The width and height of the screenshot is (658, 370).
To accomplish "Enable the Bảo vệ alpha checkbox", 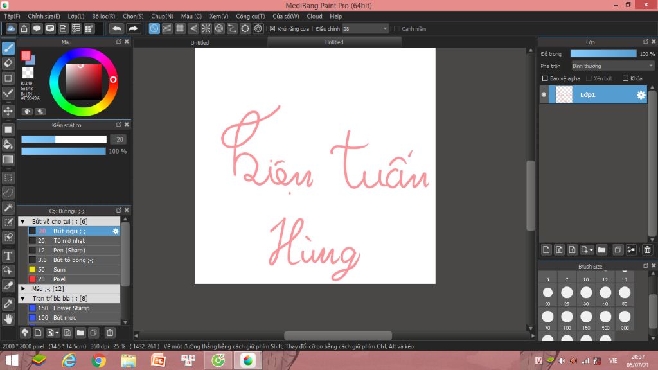I will pyautogui.click(x=545, y=78).
